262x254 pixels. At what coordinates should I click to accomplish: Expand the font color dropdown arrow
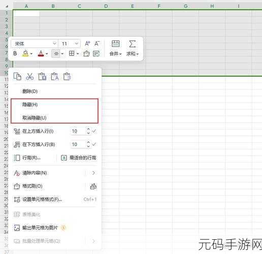(47, 54)
